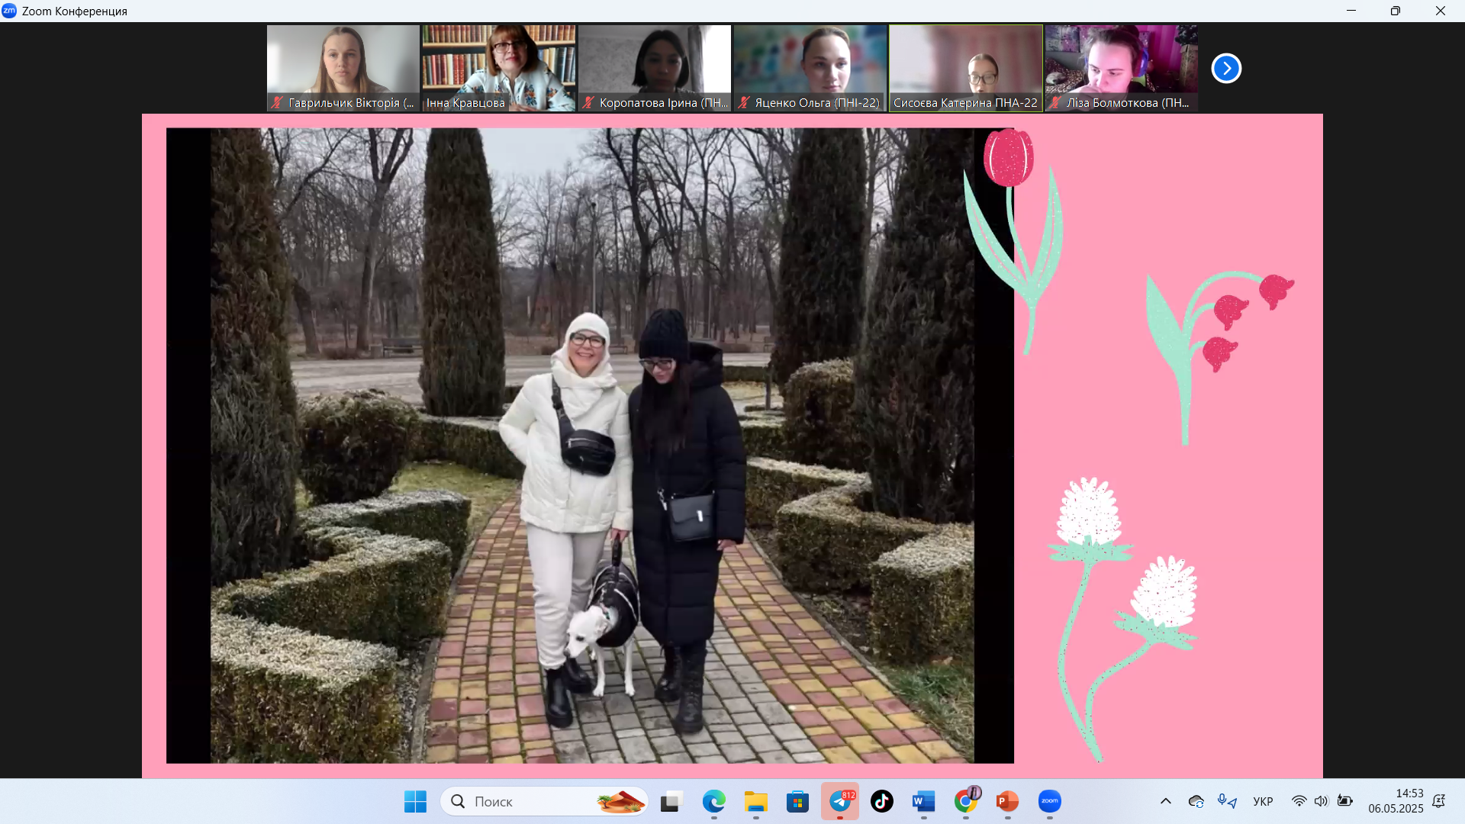Open PowerPoint from the taskbar
The image size is (1465, 824).
[1007, 801]
